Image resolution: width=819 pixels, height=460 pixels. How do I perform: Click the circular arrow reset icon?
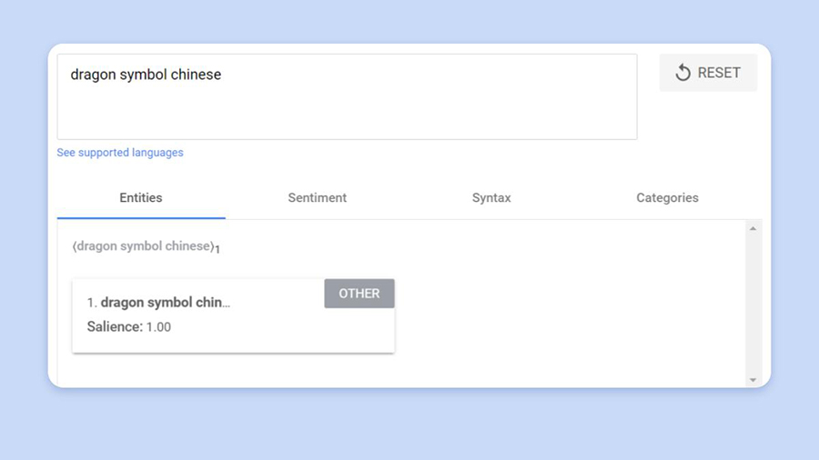682,73
